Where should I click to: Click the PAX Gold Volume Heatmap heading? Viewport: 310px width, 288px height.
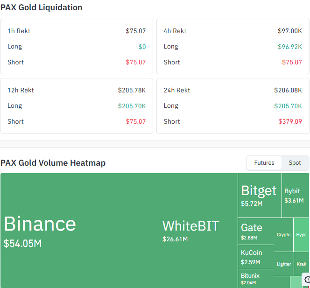coord(53,163)
